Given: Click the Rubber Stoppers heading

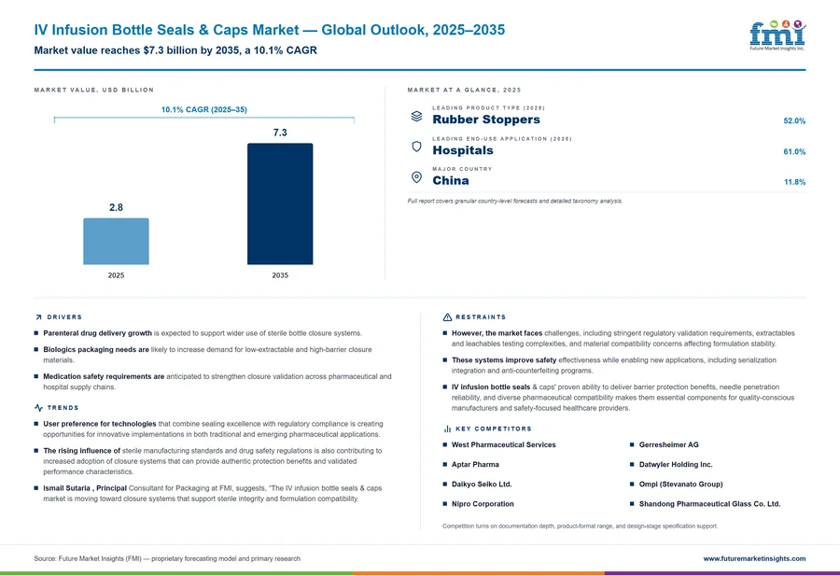Looking at the screenshot, I should [486, 119].
